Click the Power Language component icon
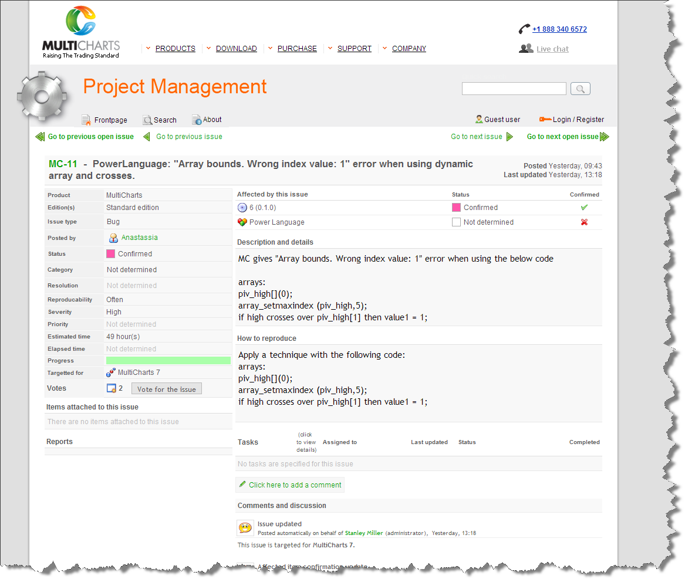The height and width of the screenshot is (579, 685). tap(242, 222)
